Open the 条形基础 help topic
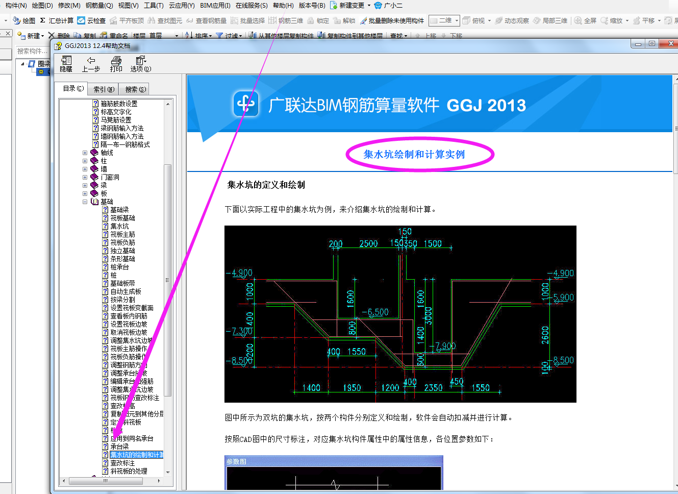Screen dimensions: 678x494 pos(123,259)
